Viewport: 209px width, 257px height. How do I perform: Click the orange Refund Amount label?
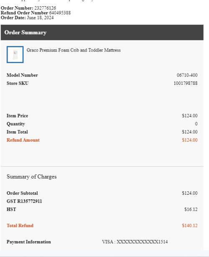[x=23, y=140]
